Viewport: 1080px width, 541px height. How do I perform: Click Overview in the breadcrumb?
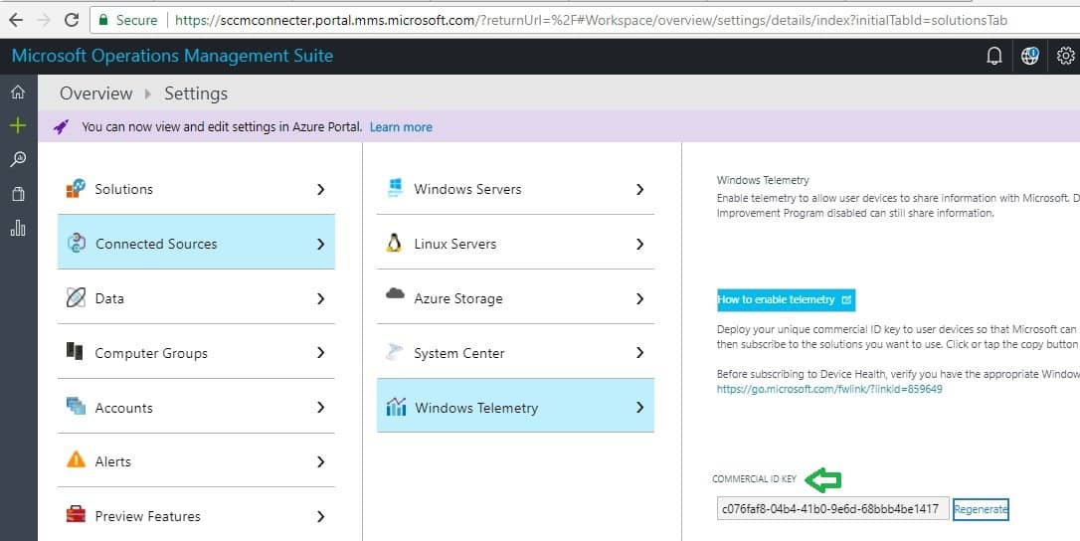pos(95,93)
